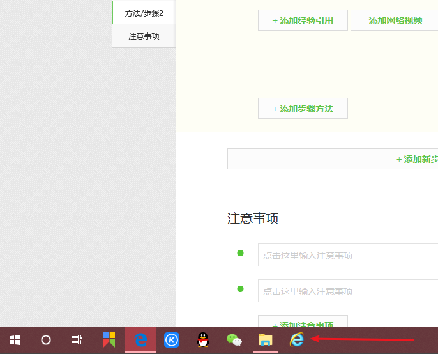The image size is (438, 354).
Task: Open Cortana search circle
Action: (x=46, y=341)
